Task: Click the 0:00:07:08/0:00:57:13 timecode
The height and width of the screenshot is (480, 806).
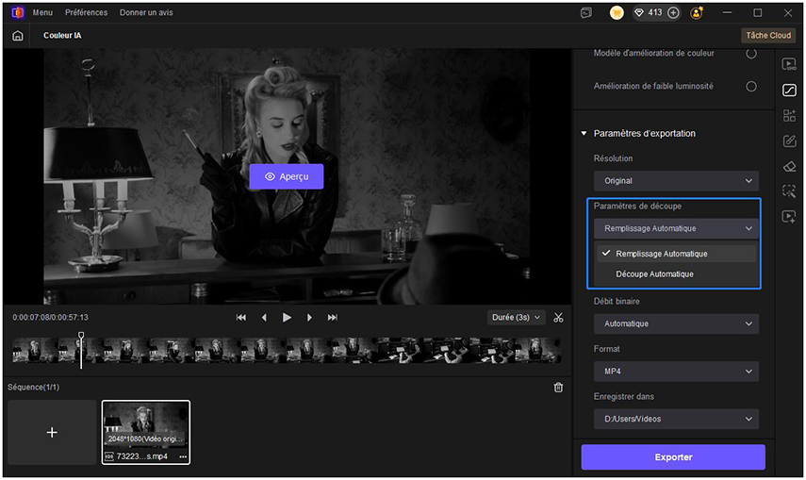Action: (50, 318)
